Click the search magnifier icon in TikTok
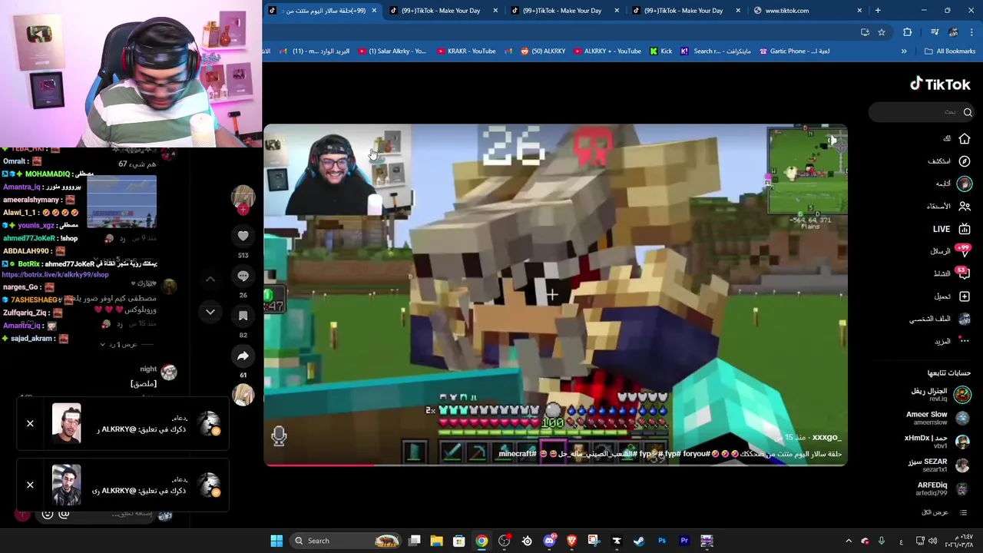The width and height of the screenshot is (983, 553). 968,112
